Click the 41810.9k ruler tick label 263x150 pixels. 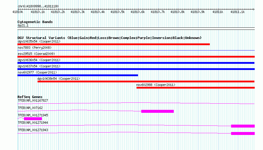click(198, 12)
